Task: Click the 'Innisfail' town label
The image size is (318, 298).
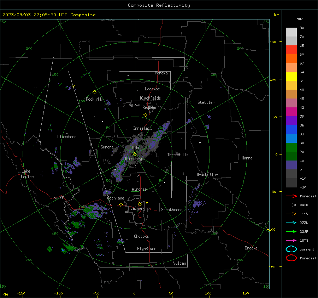Action: click(142, 128)
